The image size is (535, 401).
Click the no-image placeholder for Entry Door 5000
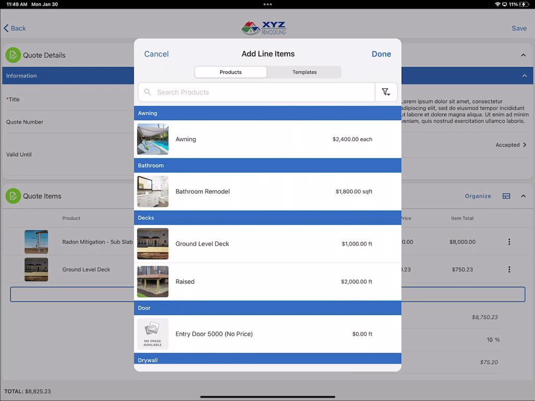(x=153, y=333)
